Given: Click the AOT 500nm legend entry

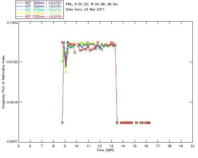Looking at the screenshot, I should tap(39, 6).
